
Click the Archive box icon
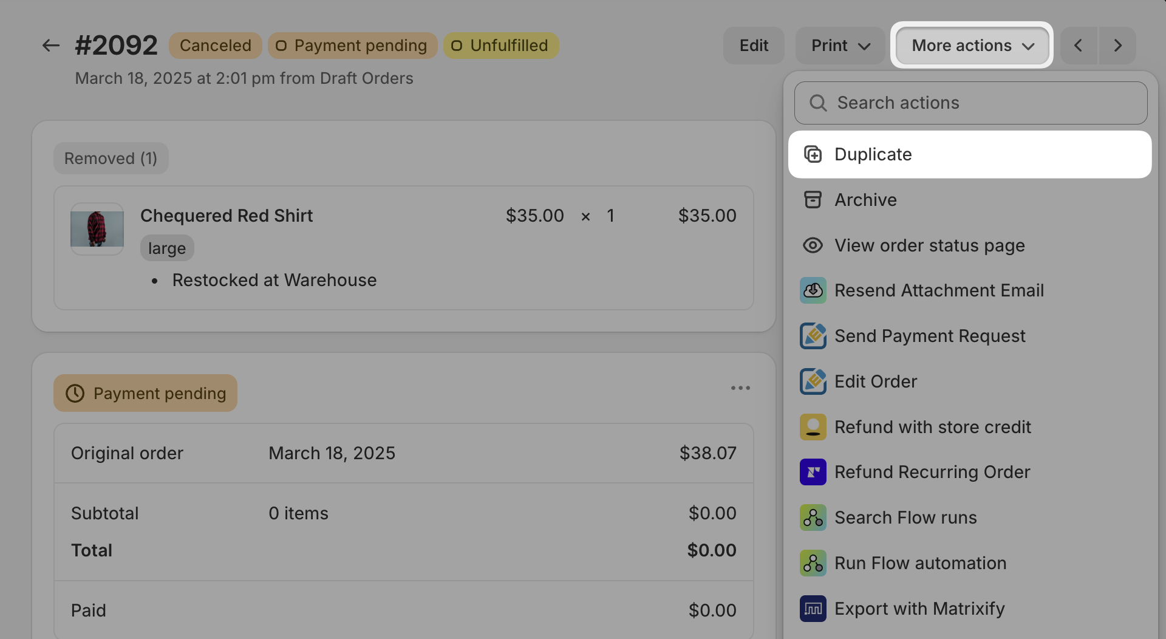(813, 200)
